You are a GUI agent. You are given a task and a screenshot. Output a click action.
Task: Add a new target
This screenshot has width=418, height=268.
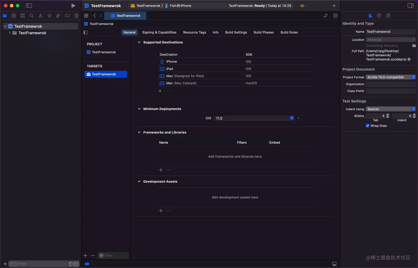(x=85, y=256)
